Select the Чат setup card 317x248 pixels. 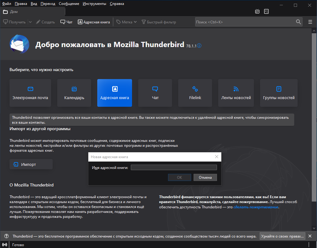pos(155,93)
